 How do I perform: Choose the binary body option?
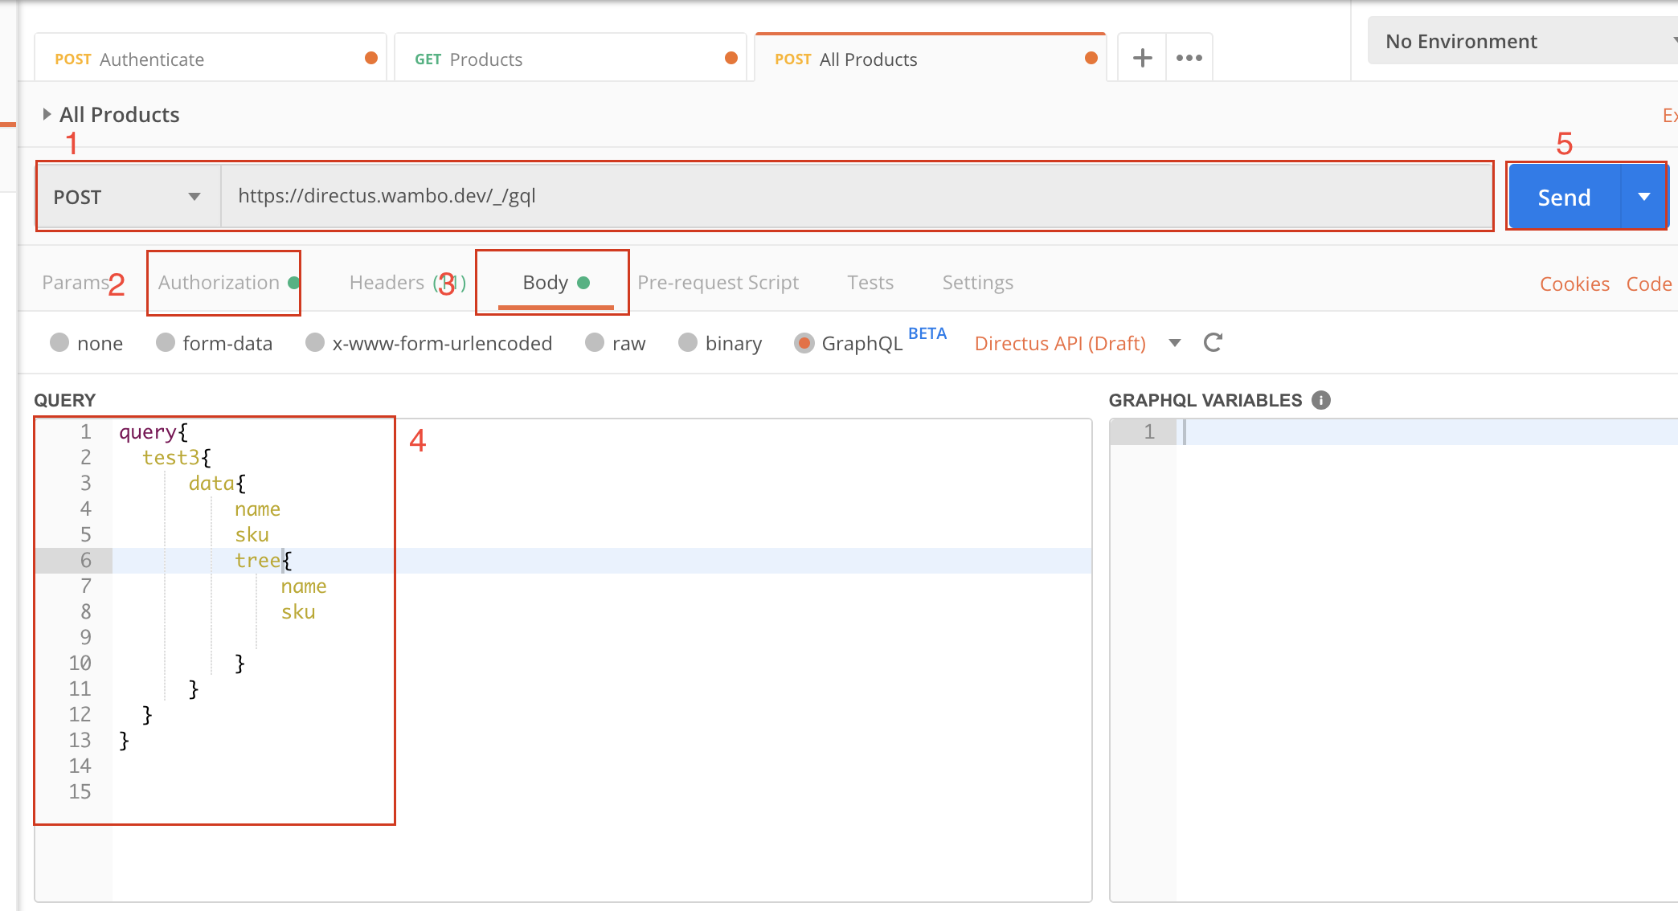[x=688, y=343]
